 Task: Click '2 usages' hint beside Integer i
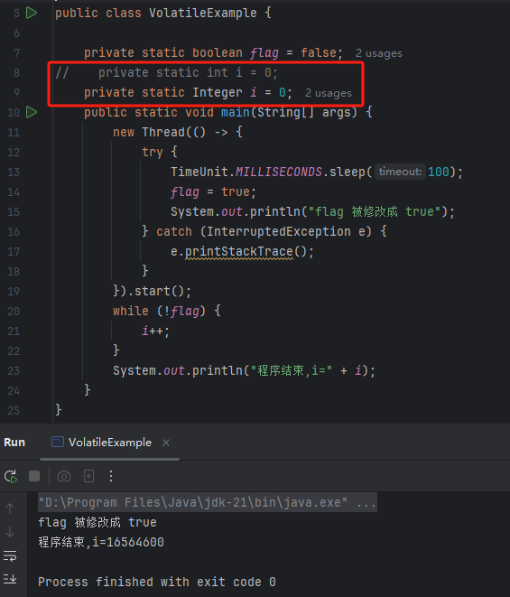click(329, 93)
